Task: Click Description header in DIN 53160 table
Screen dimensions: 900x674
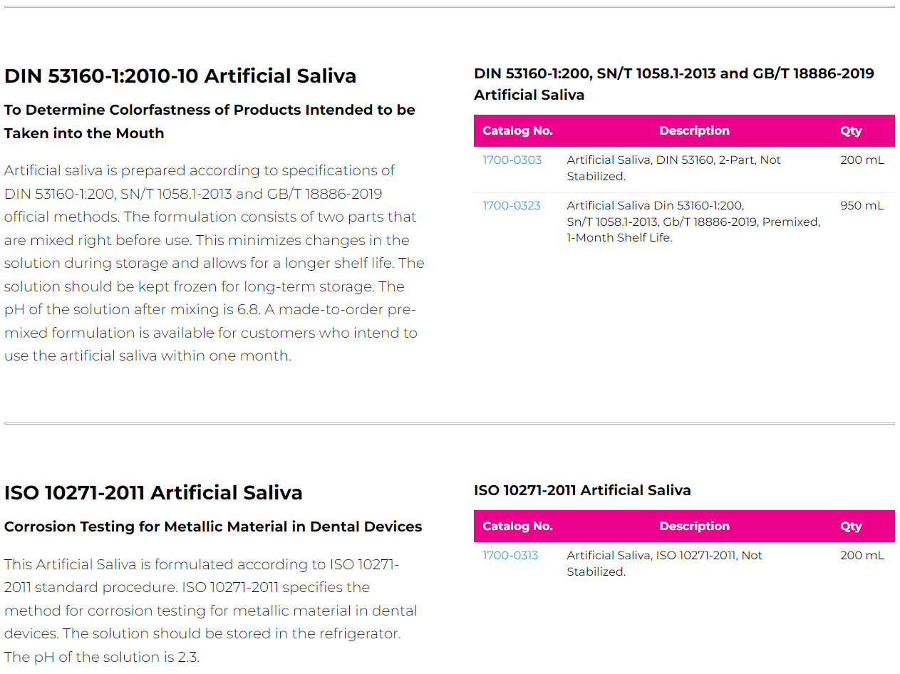Action: pyautogui.click(x=694, y=131)
